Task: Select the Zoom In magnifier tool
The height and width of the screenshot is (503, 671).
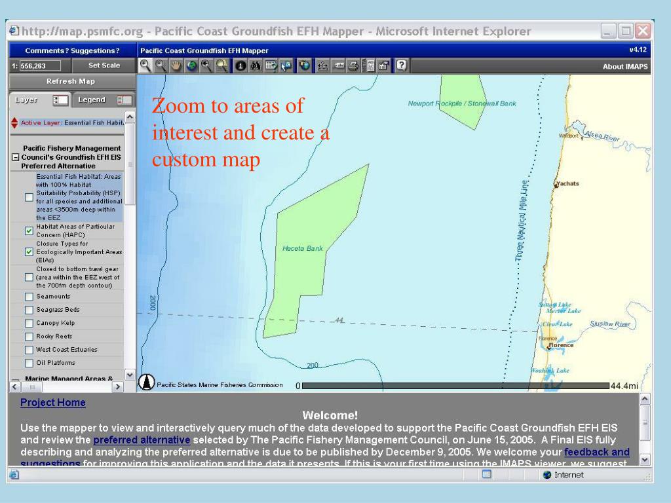Action: [x=145, y=65]
